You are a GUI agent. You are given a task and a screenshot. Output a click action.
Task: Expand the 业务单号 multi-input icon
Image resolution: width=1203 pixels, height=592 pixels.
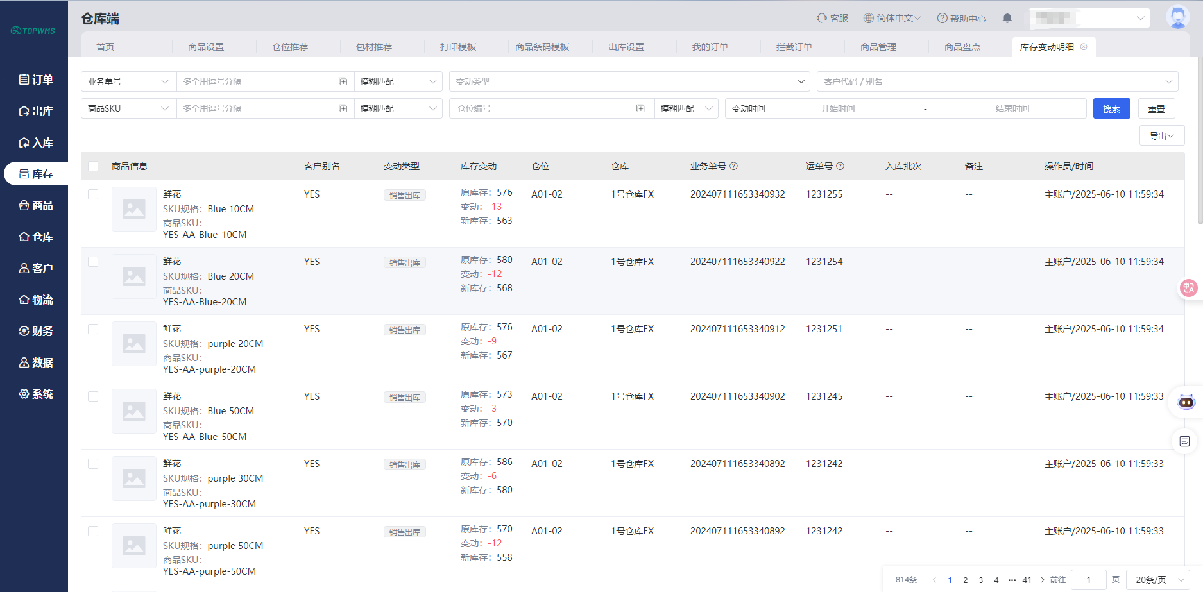point(343,81)
